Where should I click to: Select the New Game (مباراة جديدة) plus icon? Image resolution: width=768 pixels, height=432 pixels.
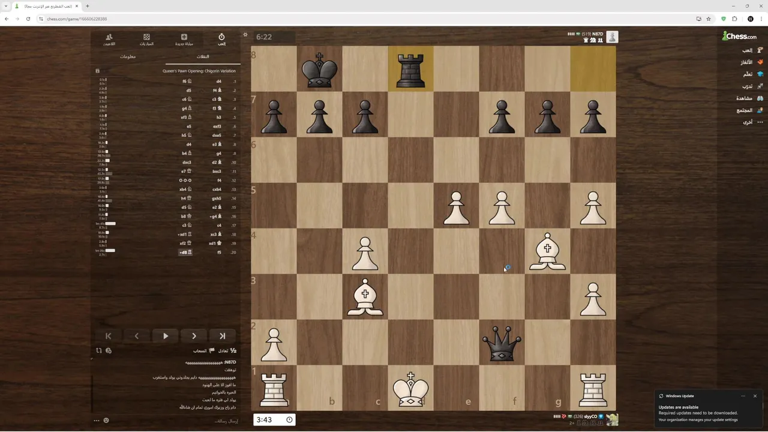[x=184, y=40]
